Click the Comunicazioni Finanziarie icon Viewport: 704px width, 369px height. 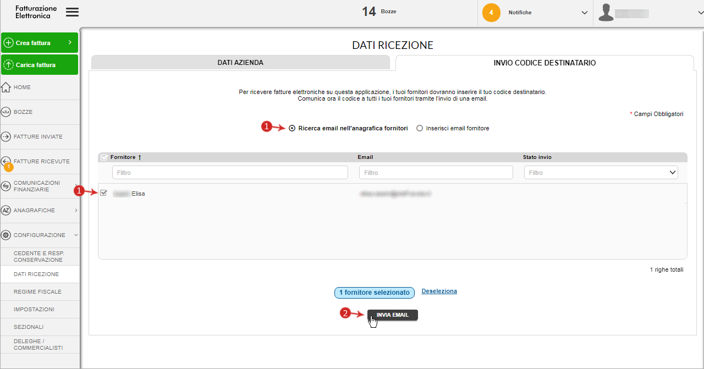click(x=6, y=186)
